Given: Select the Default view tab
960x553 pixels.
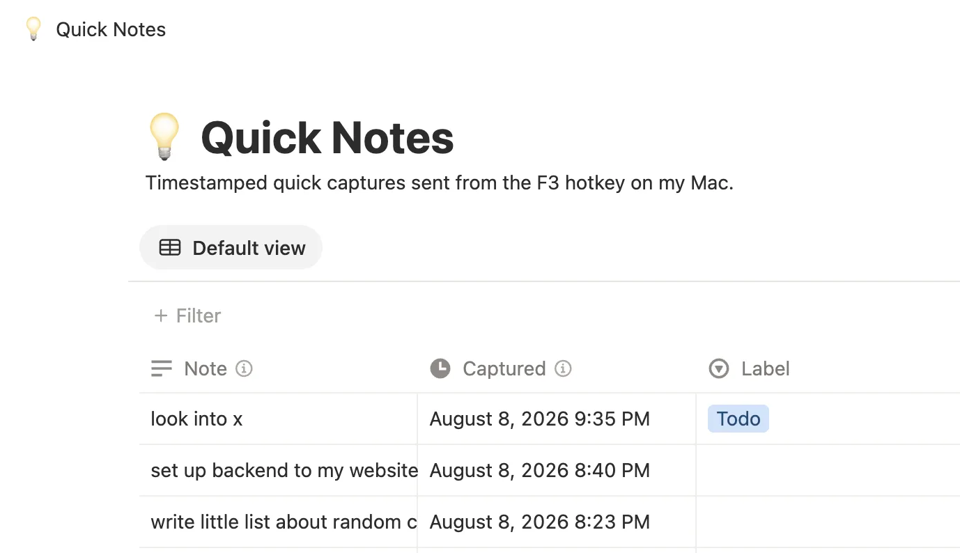Looking at the screenshot, I should 231,247.
